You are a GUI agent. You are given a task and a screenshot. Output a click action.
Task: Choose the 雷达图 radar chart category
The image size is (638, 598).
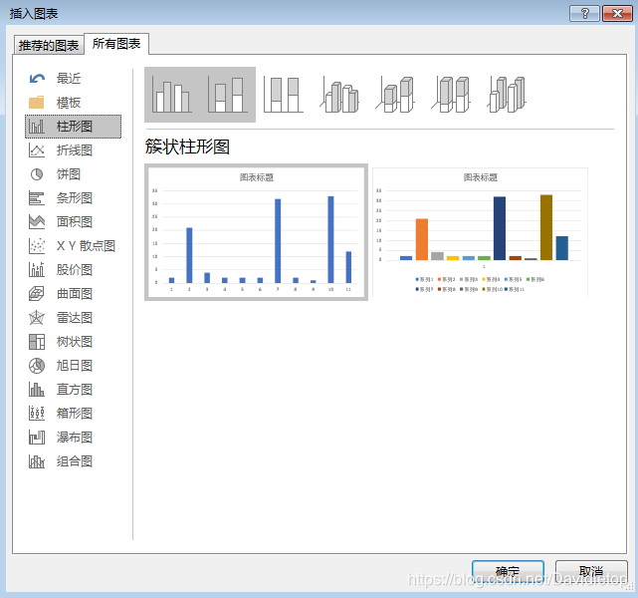tap(74, 318)
